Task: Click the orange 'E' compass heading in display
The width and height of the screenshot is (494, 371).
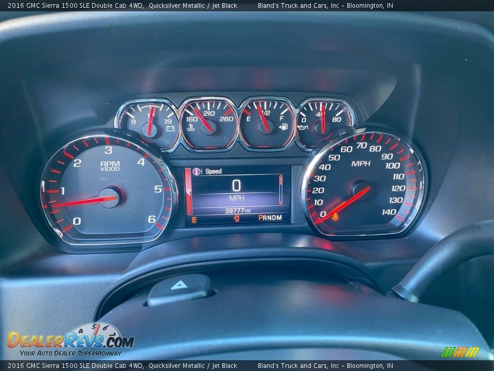Action: point(194,220)
